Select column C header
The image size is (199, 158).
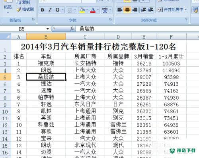tap(85, 37)
